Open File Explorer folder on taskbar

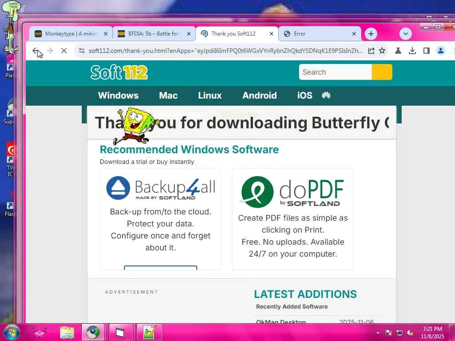[67, 332]
